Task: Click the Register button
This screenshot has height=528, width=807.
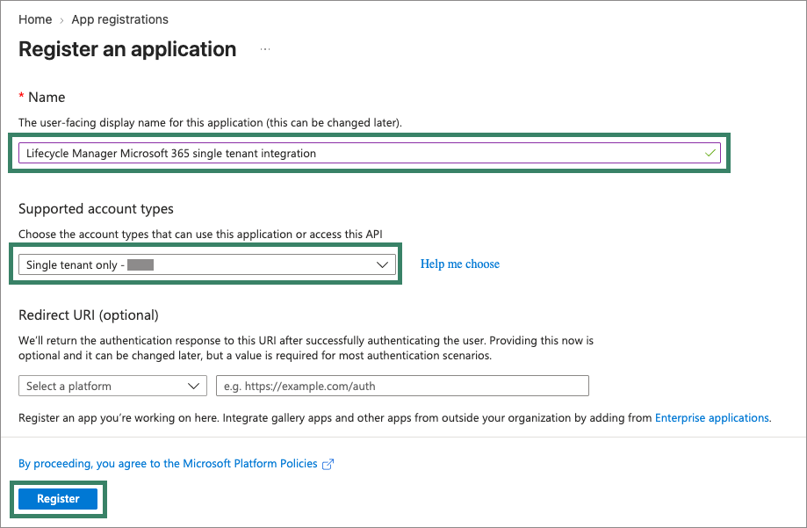Action: (58, 499)
